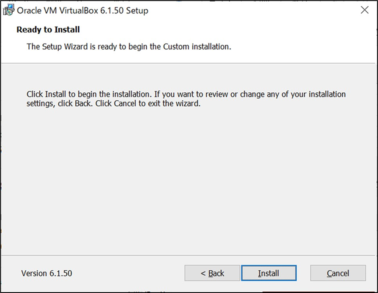Click the Setup Wizard ready subtitle text
Screen dimensions: 378x293
pyautogui.click(x=129, y=47)
